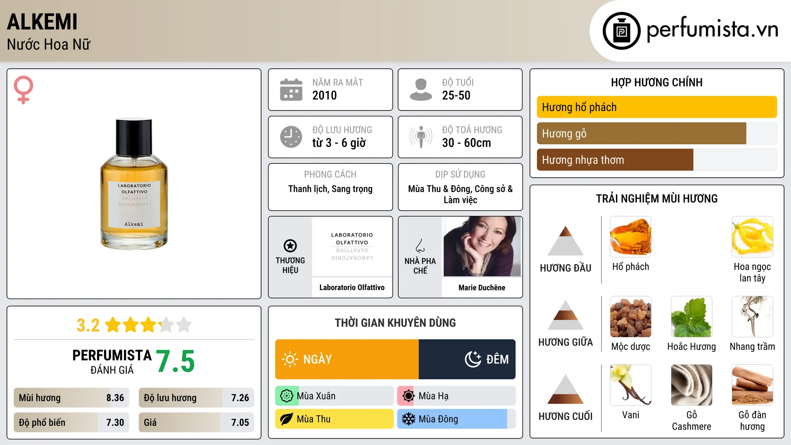Click the Mùi hương 8.36 score bar
791x445 pixels.
click(x=71, y=398)
